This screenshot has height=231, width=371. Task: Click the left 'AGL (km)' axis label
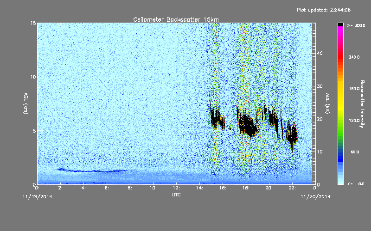[26, 103]
